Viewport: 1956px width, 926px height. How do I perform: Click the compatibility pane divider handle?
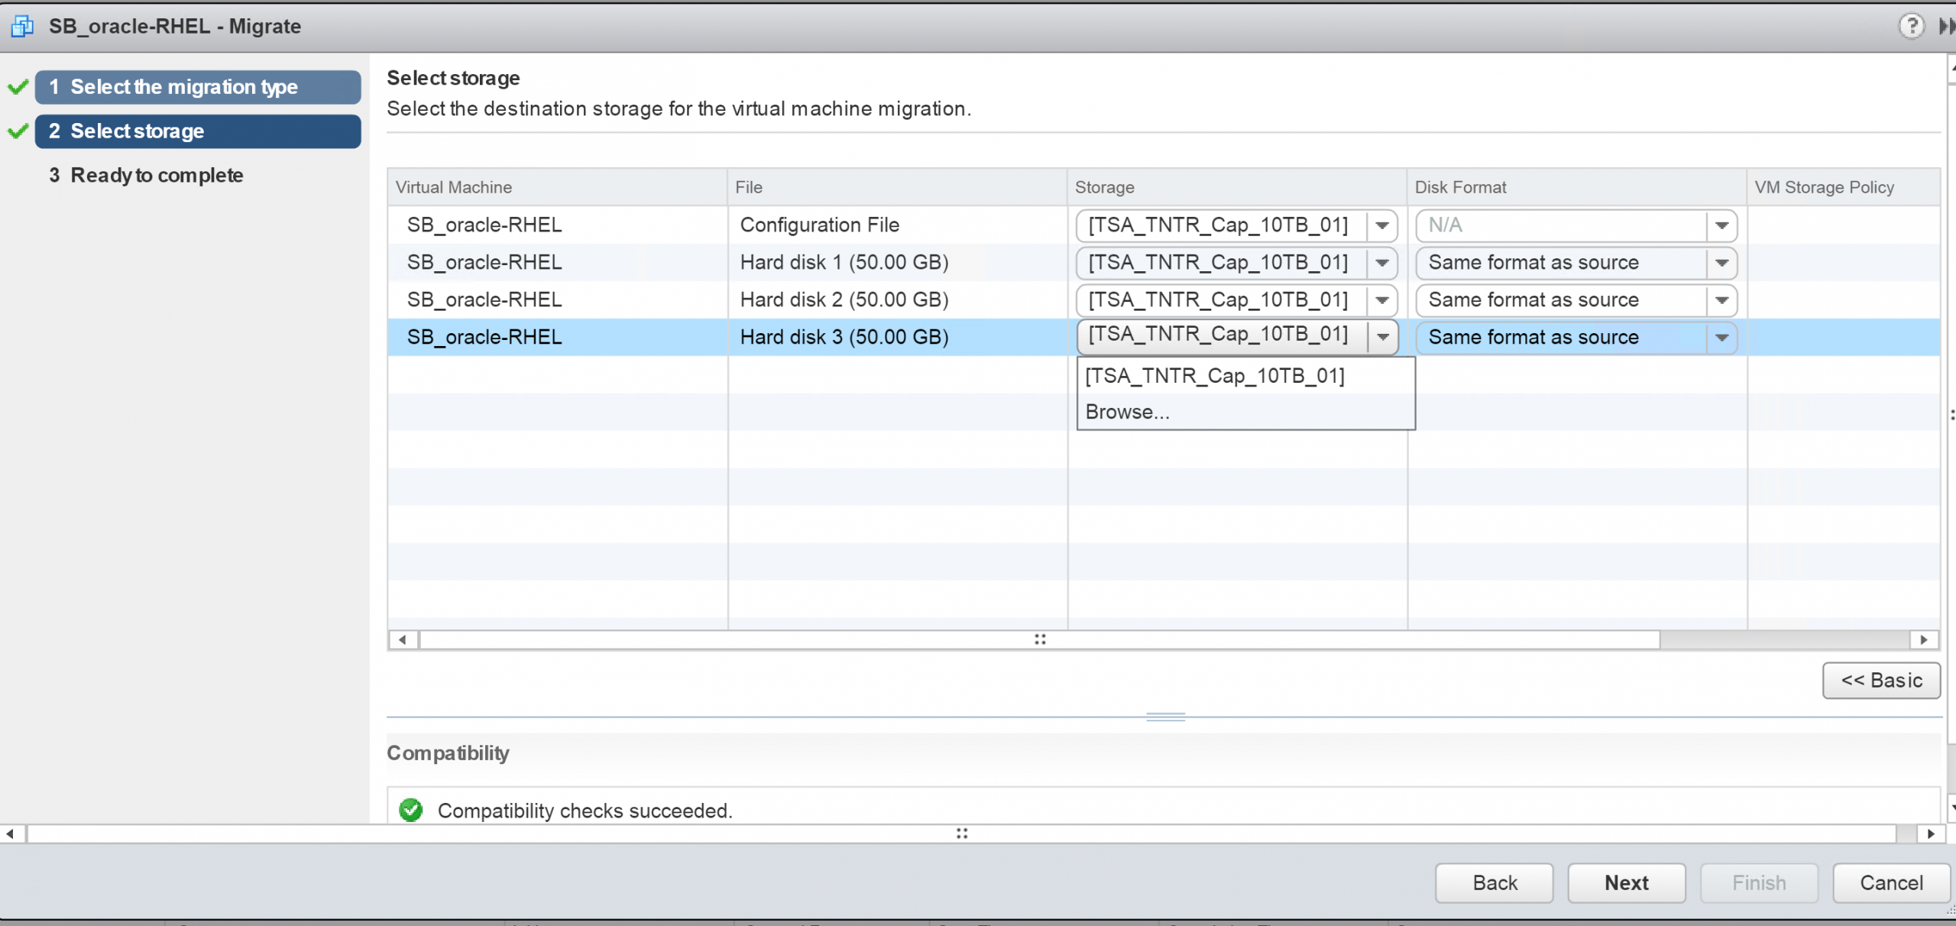tap(1165, 717)
